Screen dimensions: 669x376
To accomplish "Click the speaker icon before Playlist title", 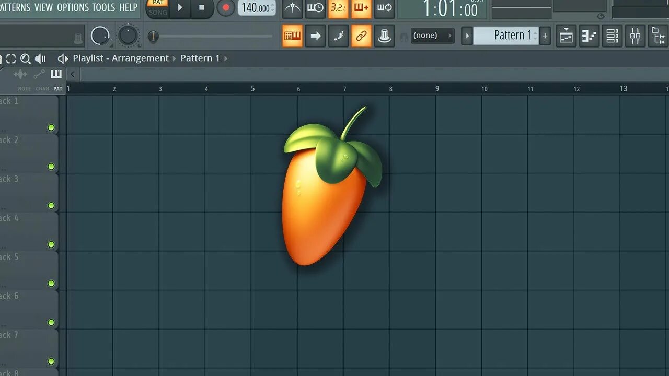I will tap(63, 58).
